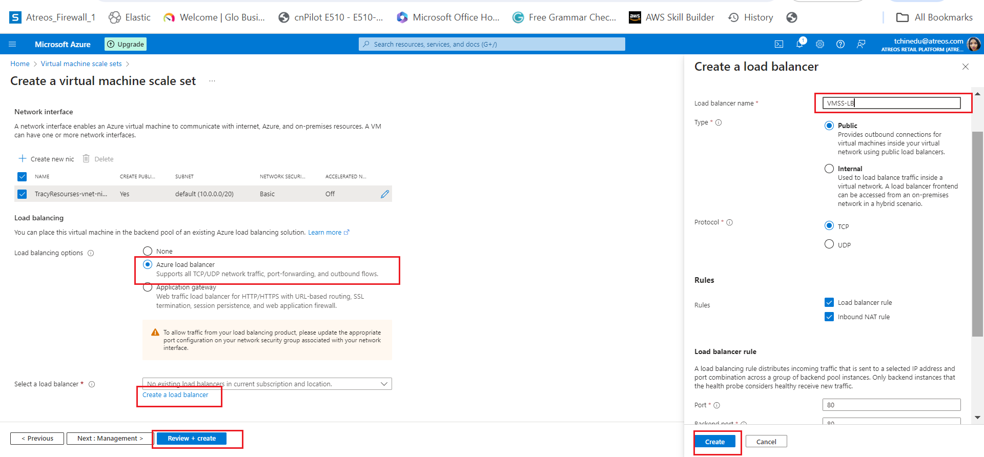Open the Atreos_Firewall_1 bookmark

52,17
